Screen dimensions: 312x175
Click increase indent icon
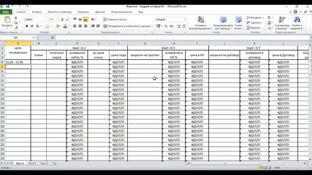[98, 26]
